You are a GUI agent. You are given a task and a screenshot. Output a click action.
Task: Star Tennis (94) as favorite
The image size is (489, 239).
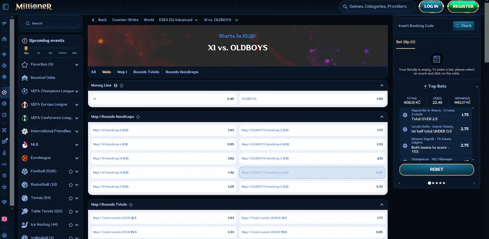(70, 198)
